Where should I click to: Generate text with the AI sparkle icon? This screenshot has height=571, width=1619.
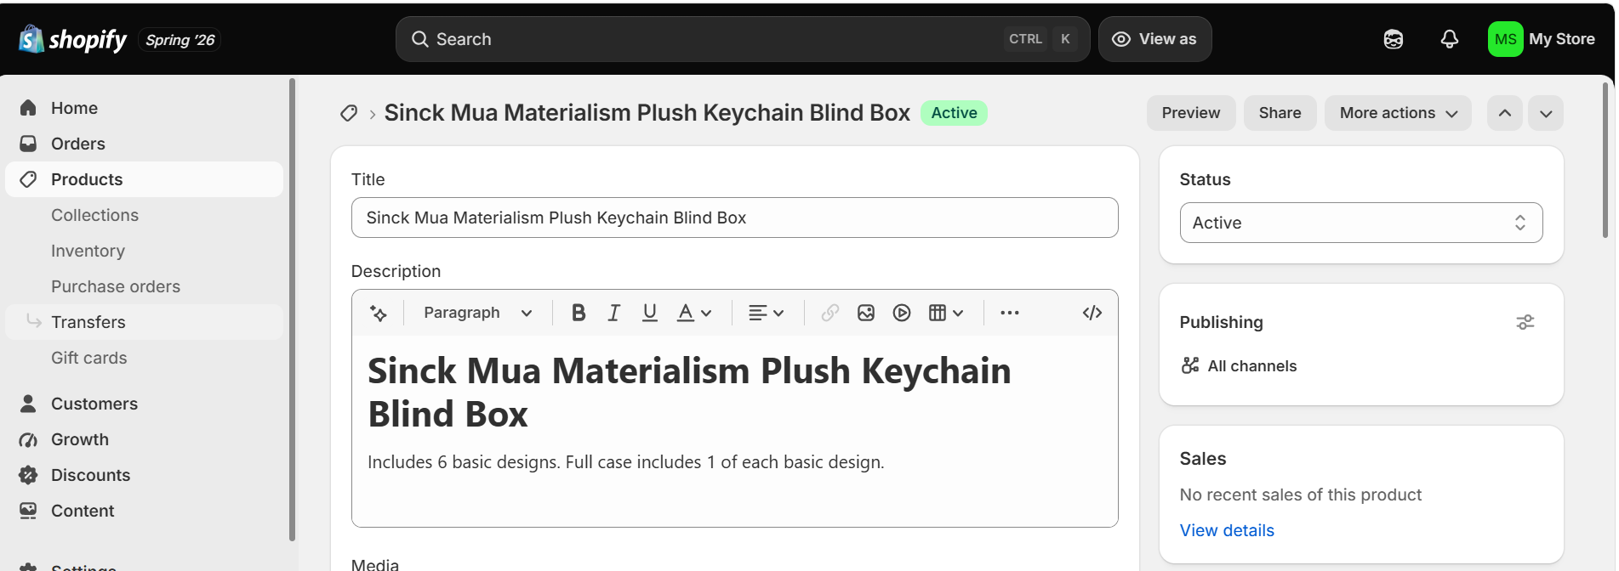pos(379,314)
